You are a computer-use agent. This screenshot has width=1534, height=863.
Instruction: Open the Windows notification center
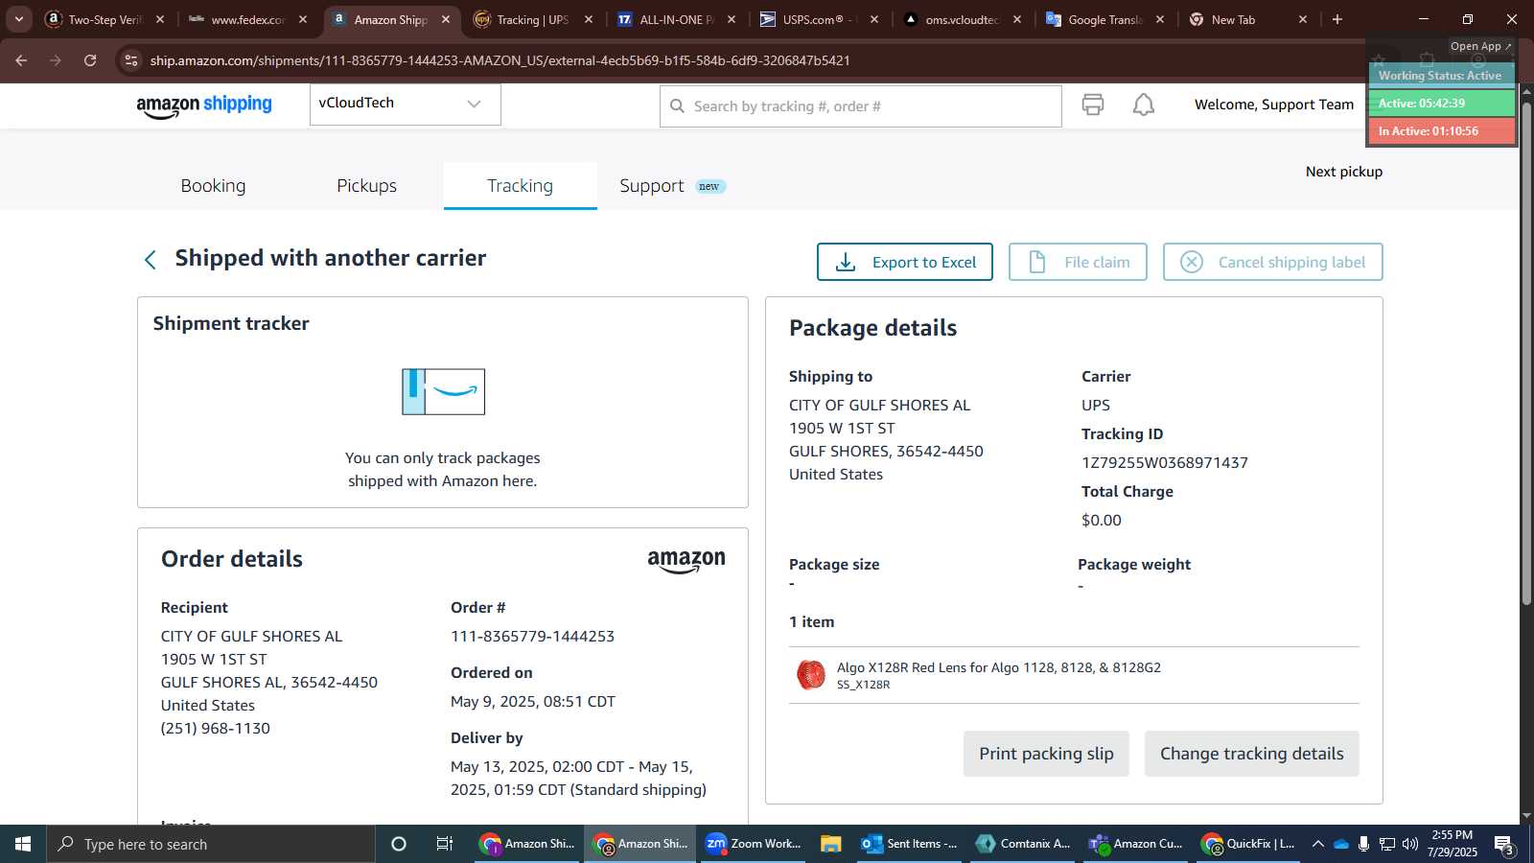tap(1504, 845)
